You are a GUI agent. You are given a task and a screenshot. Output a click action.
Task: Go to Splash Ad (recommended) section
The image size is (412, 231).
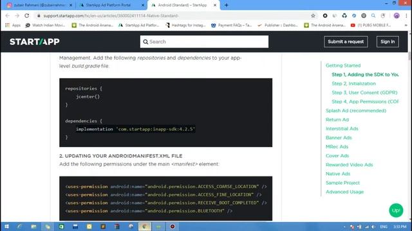(356, 110)
